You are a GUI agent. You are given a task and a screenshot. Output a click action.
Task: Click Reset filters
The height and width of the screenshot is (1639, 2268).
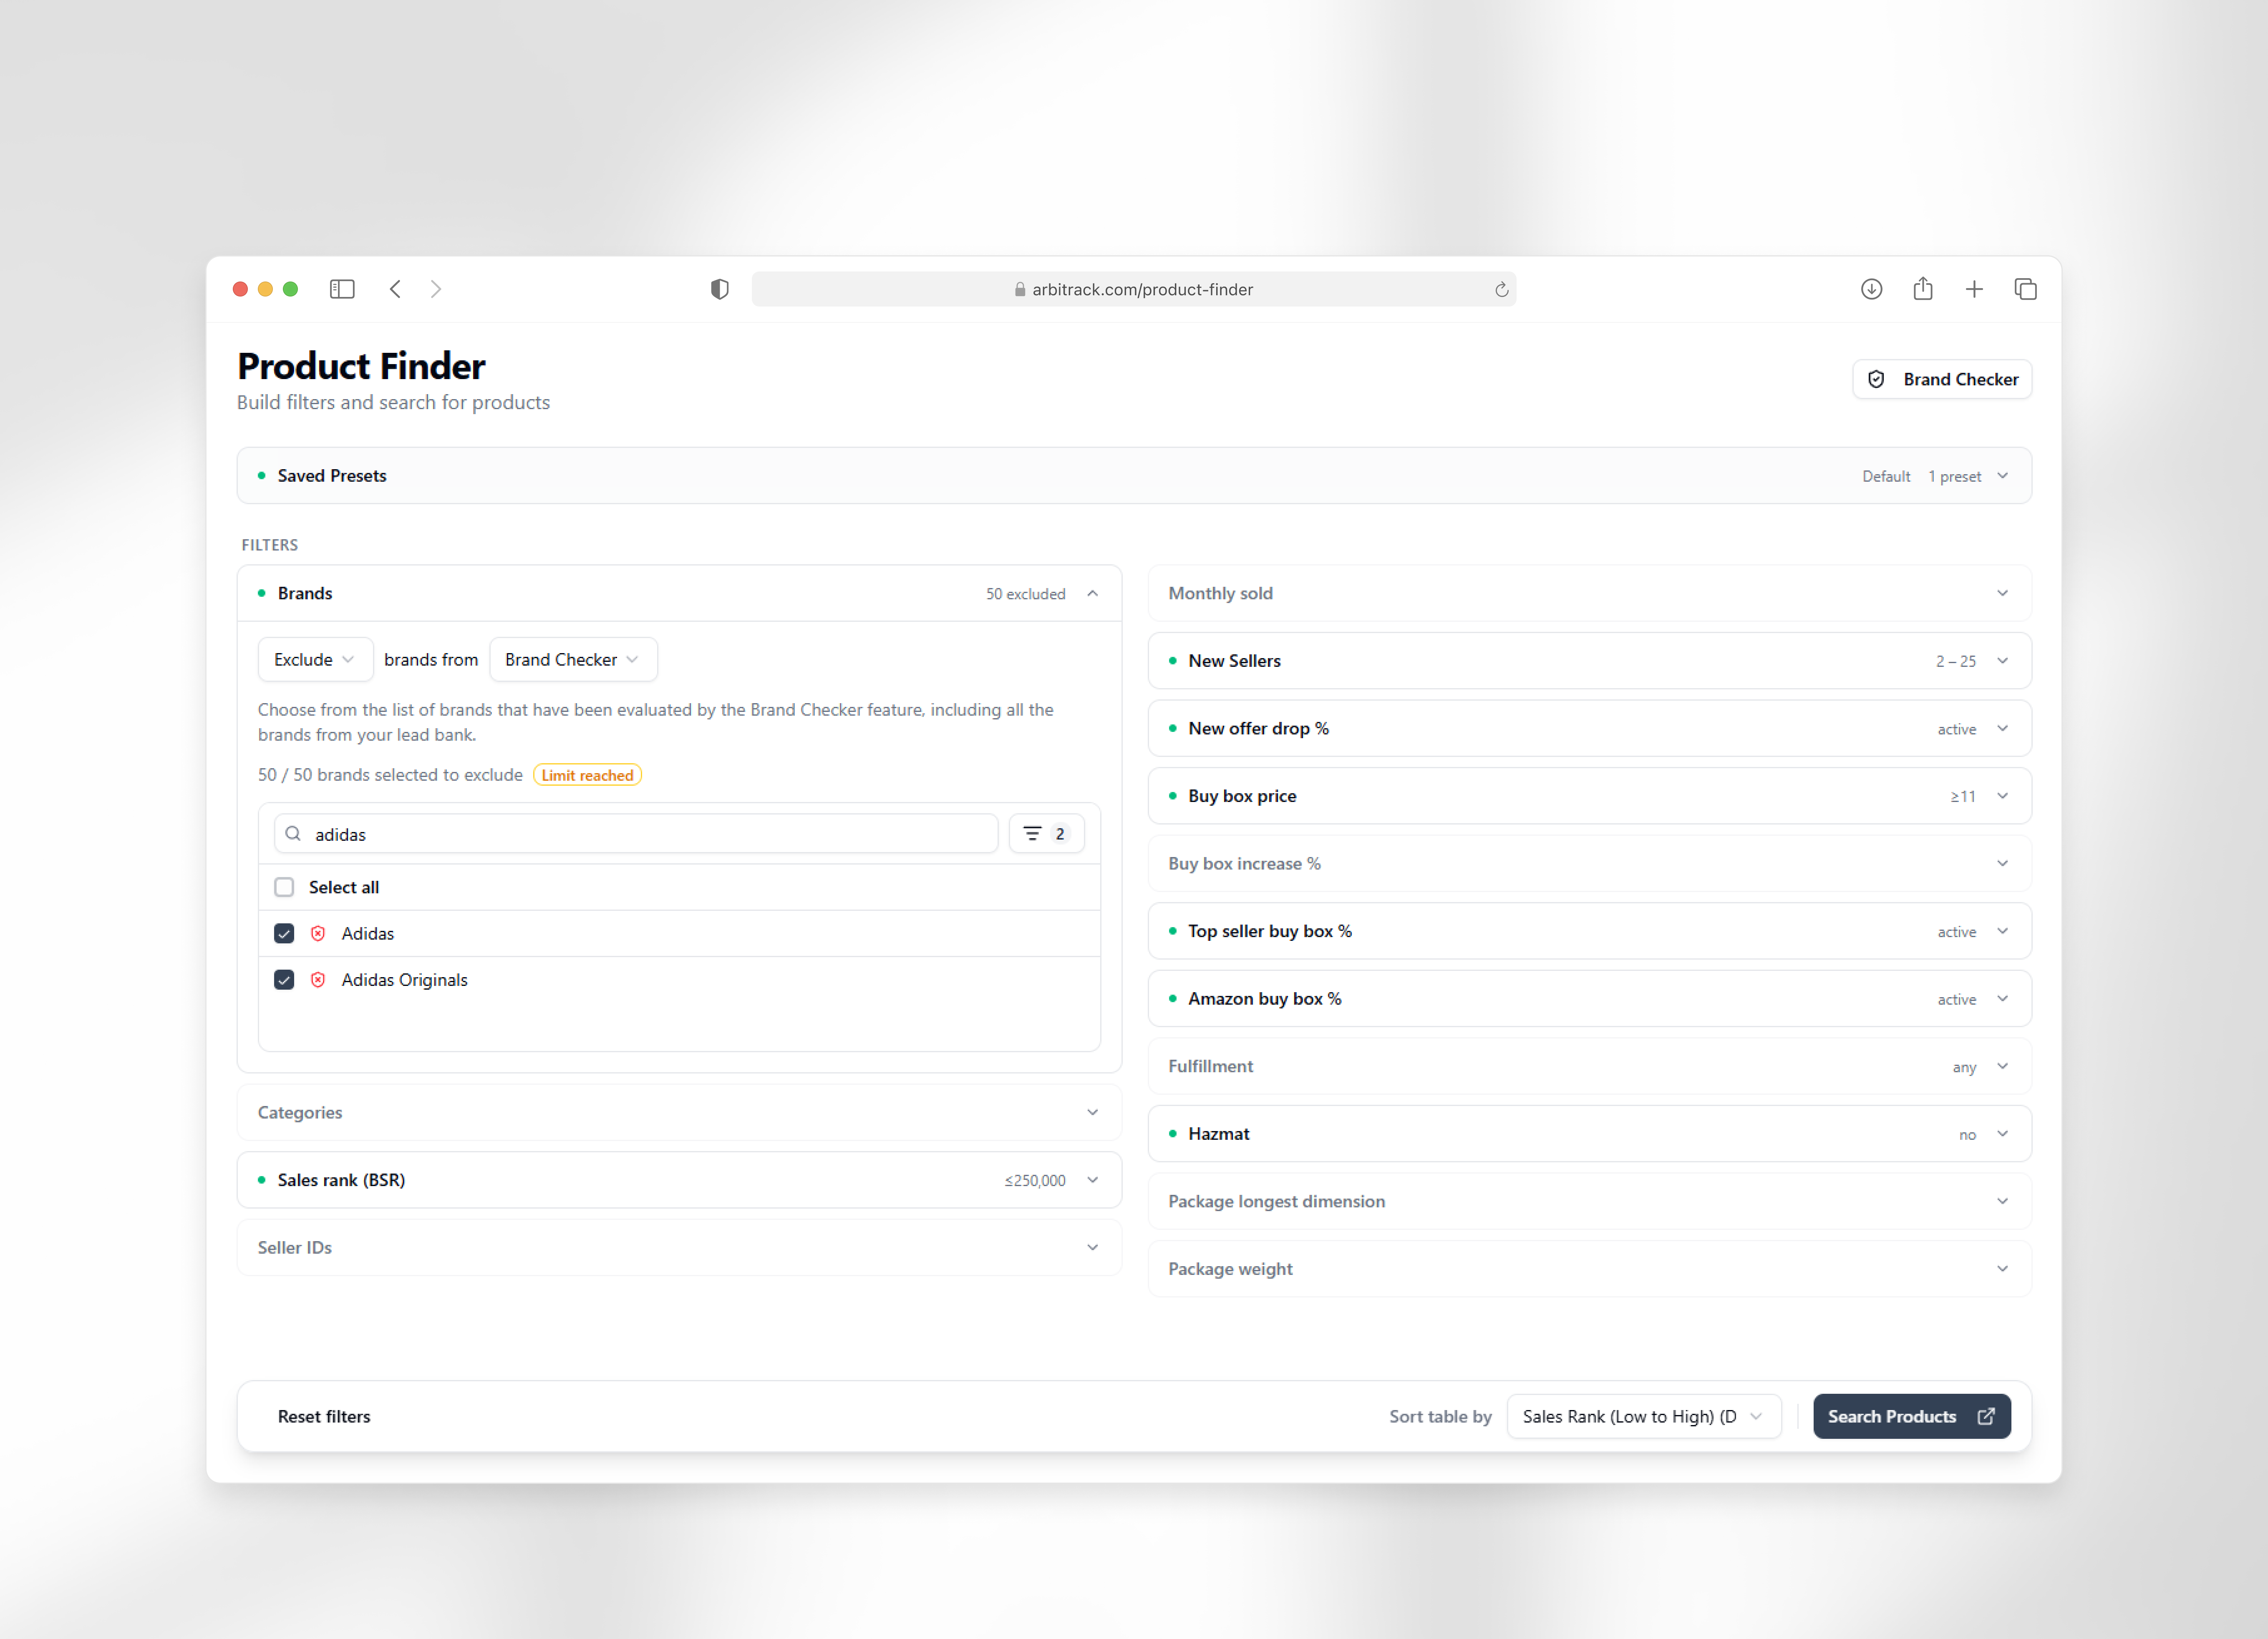(x=324, y=1416)
